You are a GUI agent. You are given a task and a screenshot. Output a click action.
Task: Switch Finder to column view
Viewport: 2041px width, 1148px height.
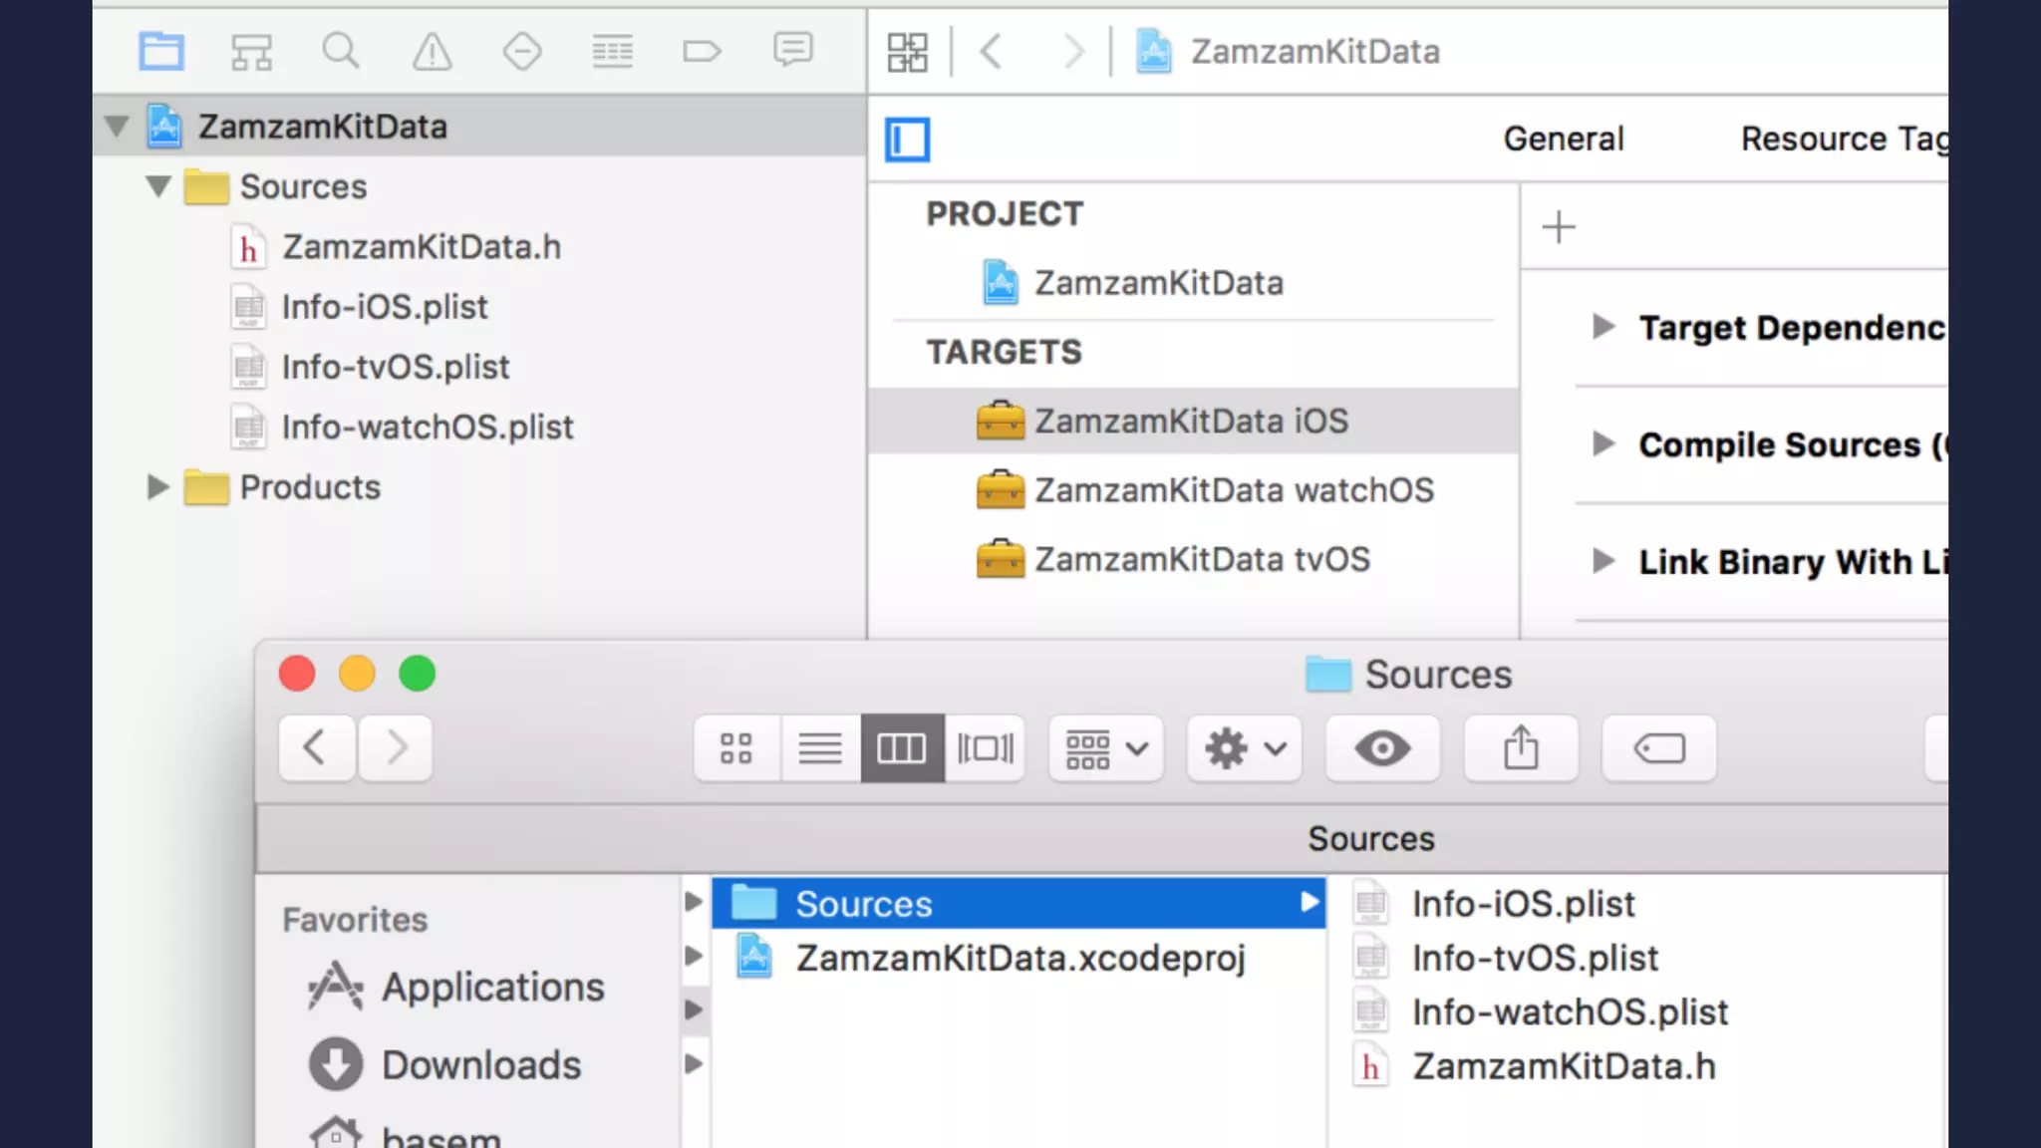point(902,748)
